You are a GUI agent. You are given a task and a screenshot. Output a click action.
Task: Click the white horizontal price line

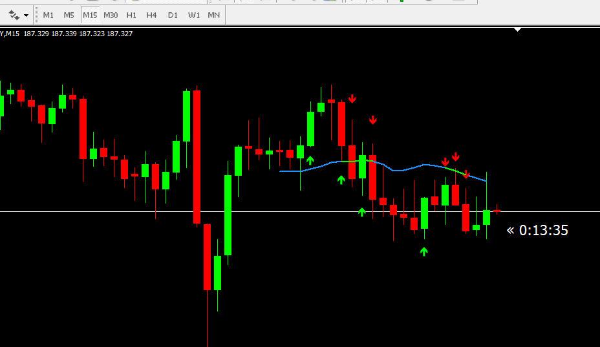pyautogui.click(x=300, y=211)
